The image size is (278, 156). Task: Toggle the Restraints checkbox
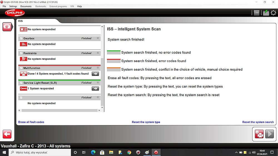tap(21, 53)
